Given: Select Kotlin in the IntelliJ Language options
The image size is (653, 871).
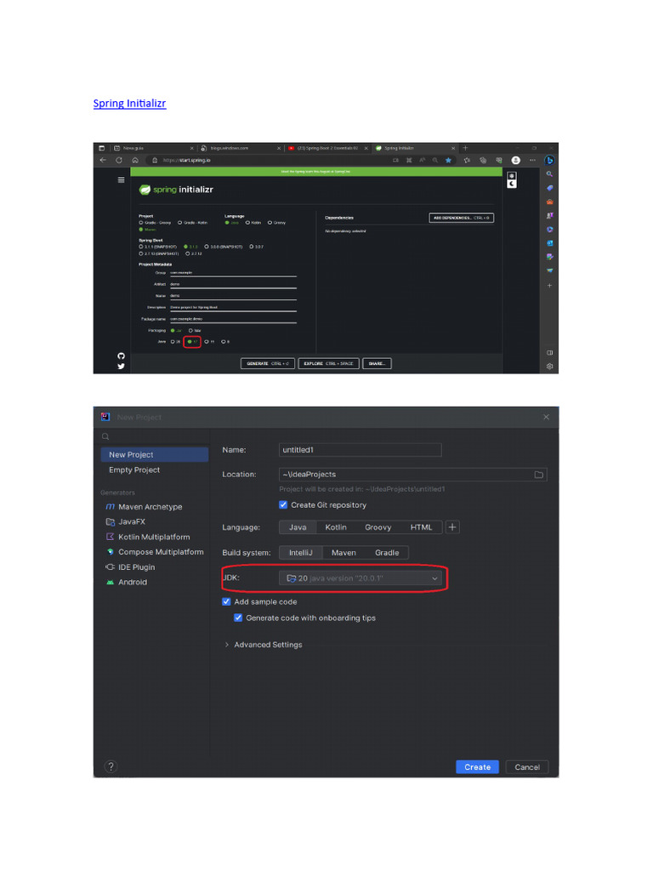Looking at the screenshot, I should pos(336,527).
